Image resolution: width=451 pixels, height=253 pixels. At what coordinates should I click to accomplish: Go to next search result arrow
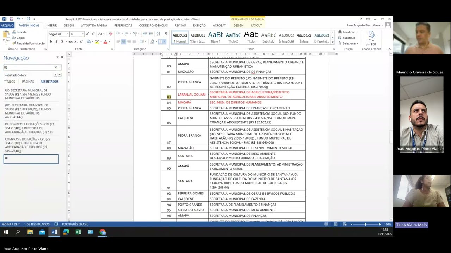[x=60, y=75]
